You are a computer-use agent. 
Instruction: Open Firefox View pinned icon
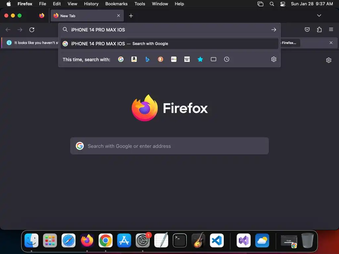[x=42, y=16]
